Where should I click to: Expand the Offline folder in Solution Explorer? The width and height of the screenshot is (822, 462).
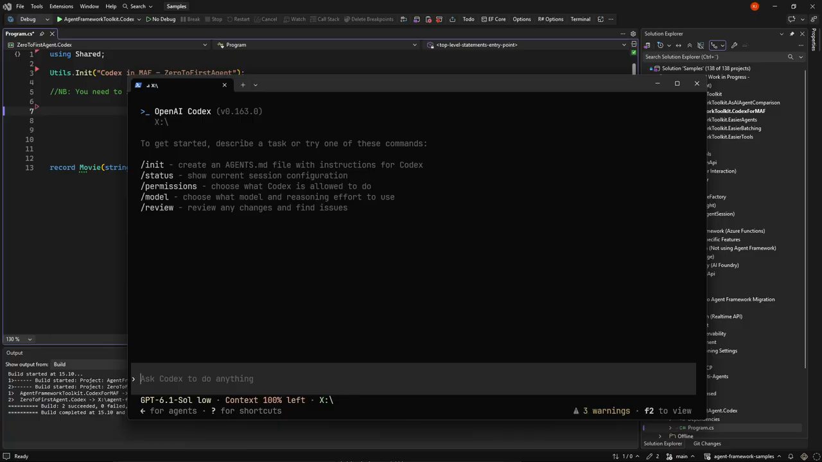tap(660, 436)
